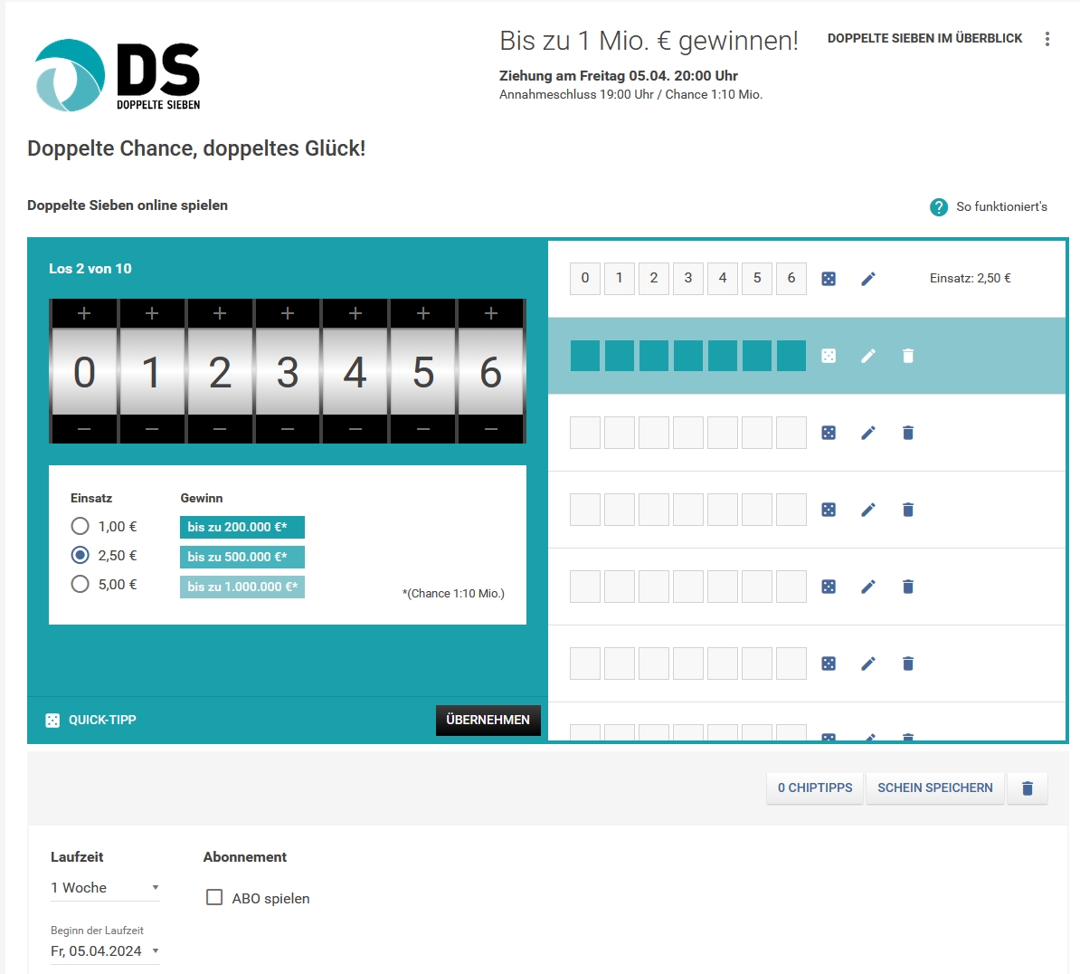
Task: Click the digit 3 box in the first ticket row
Action: (x=688, y=279)
